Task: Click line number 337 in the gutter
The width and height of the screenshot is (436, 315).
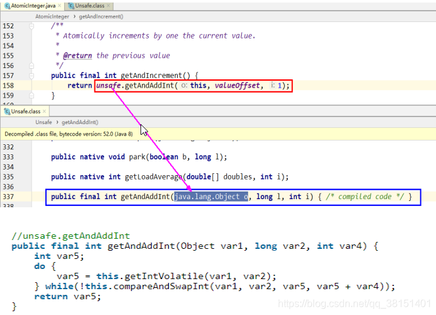Action: [x=8, y=197]
